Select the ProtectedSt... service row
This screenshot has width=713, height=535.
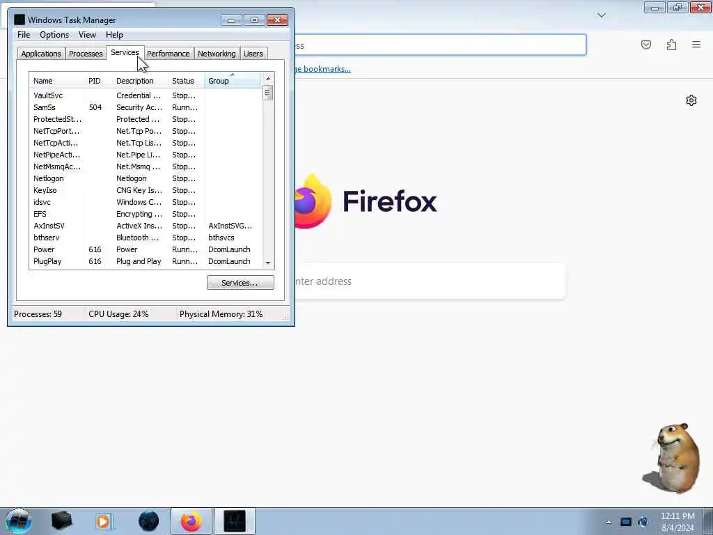click(146, 119)
